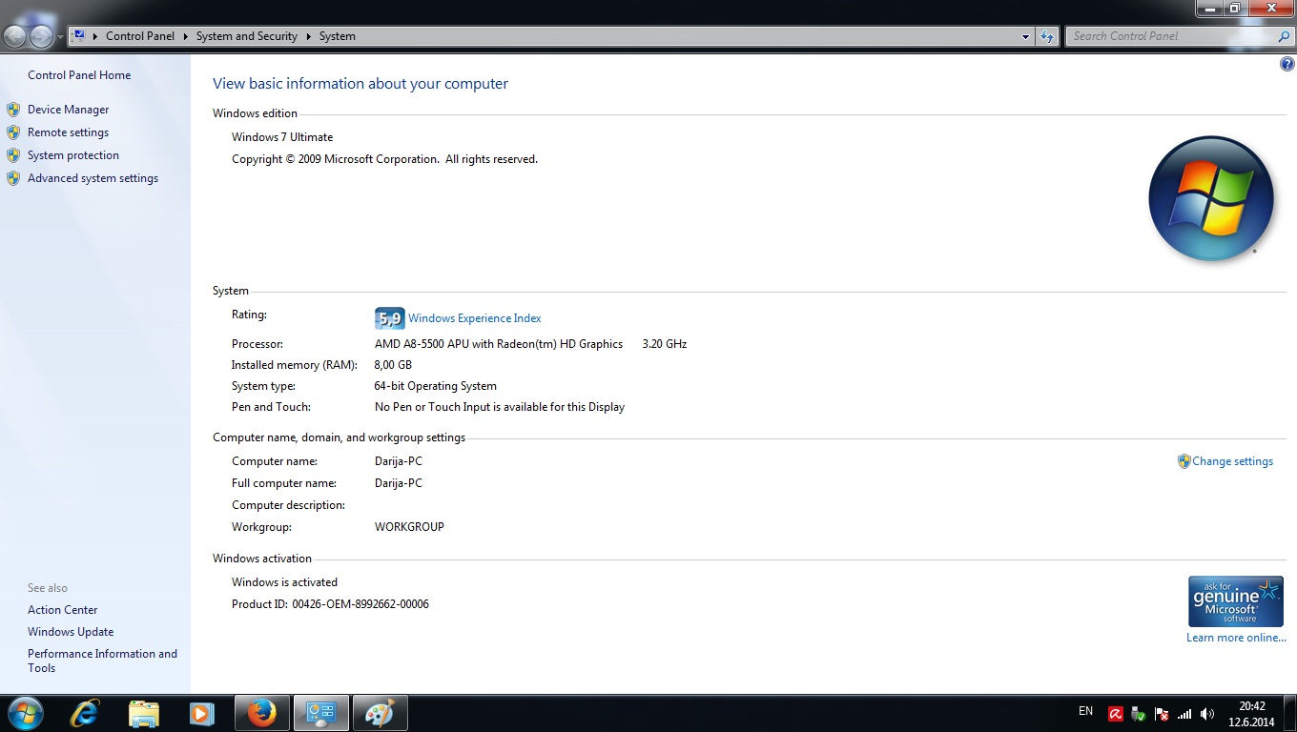Click the 8,00 GB installed memory value

pos(393,365)
